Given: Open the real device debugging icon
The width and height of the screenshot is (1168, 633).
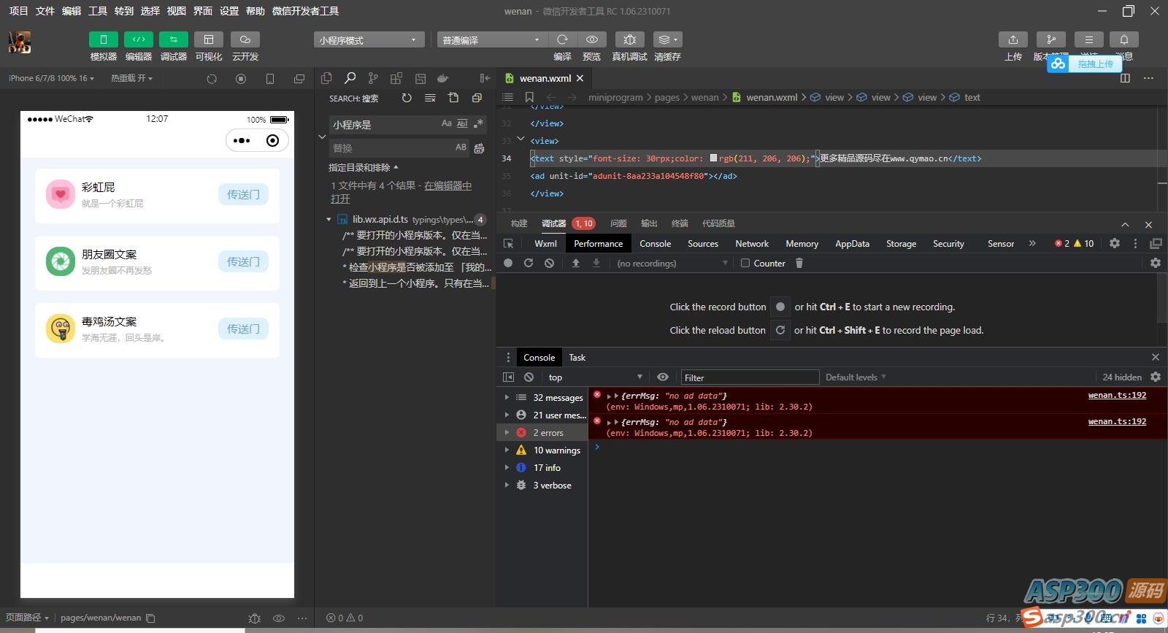Looking at the screenshot, I should click(x=629, y=39).
